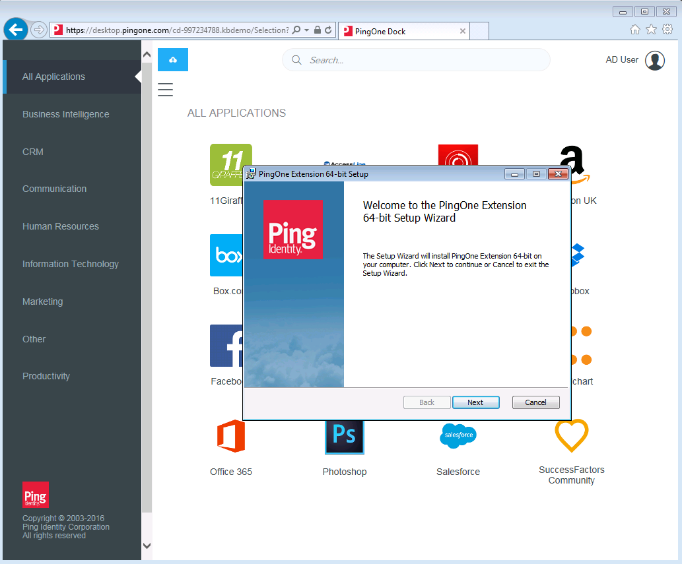Open the hamburger menu below the dock icon

165,89
